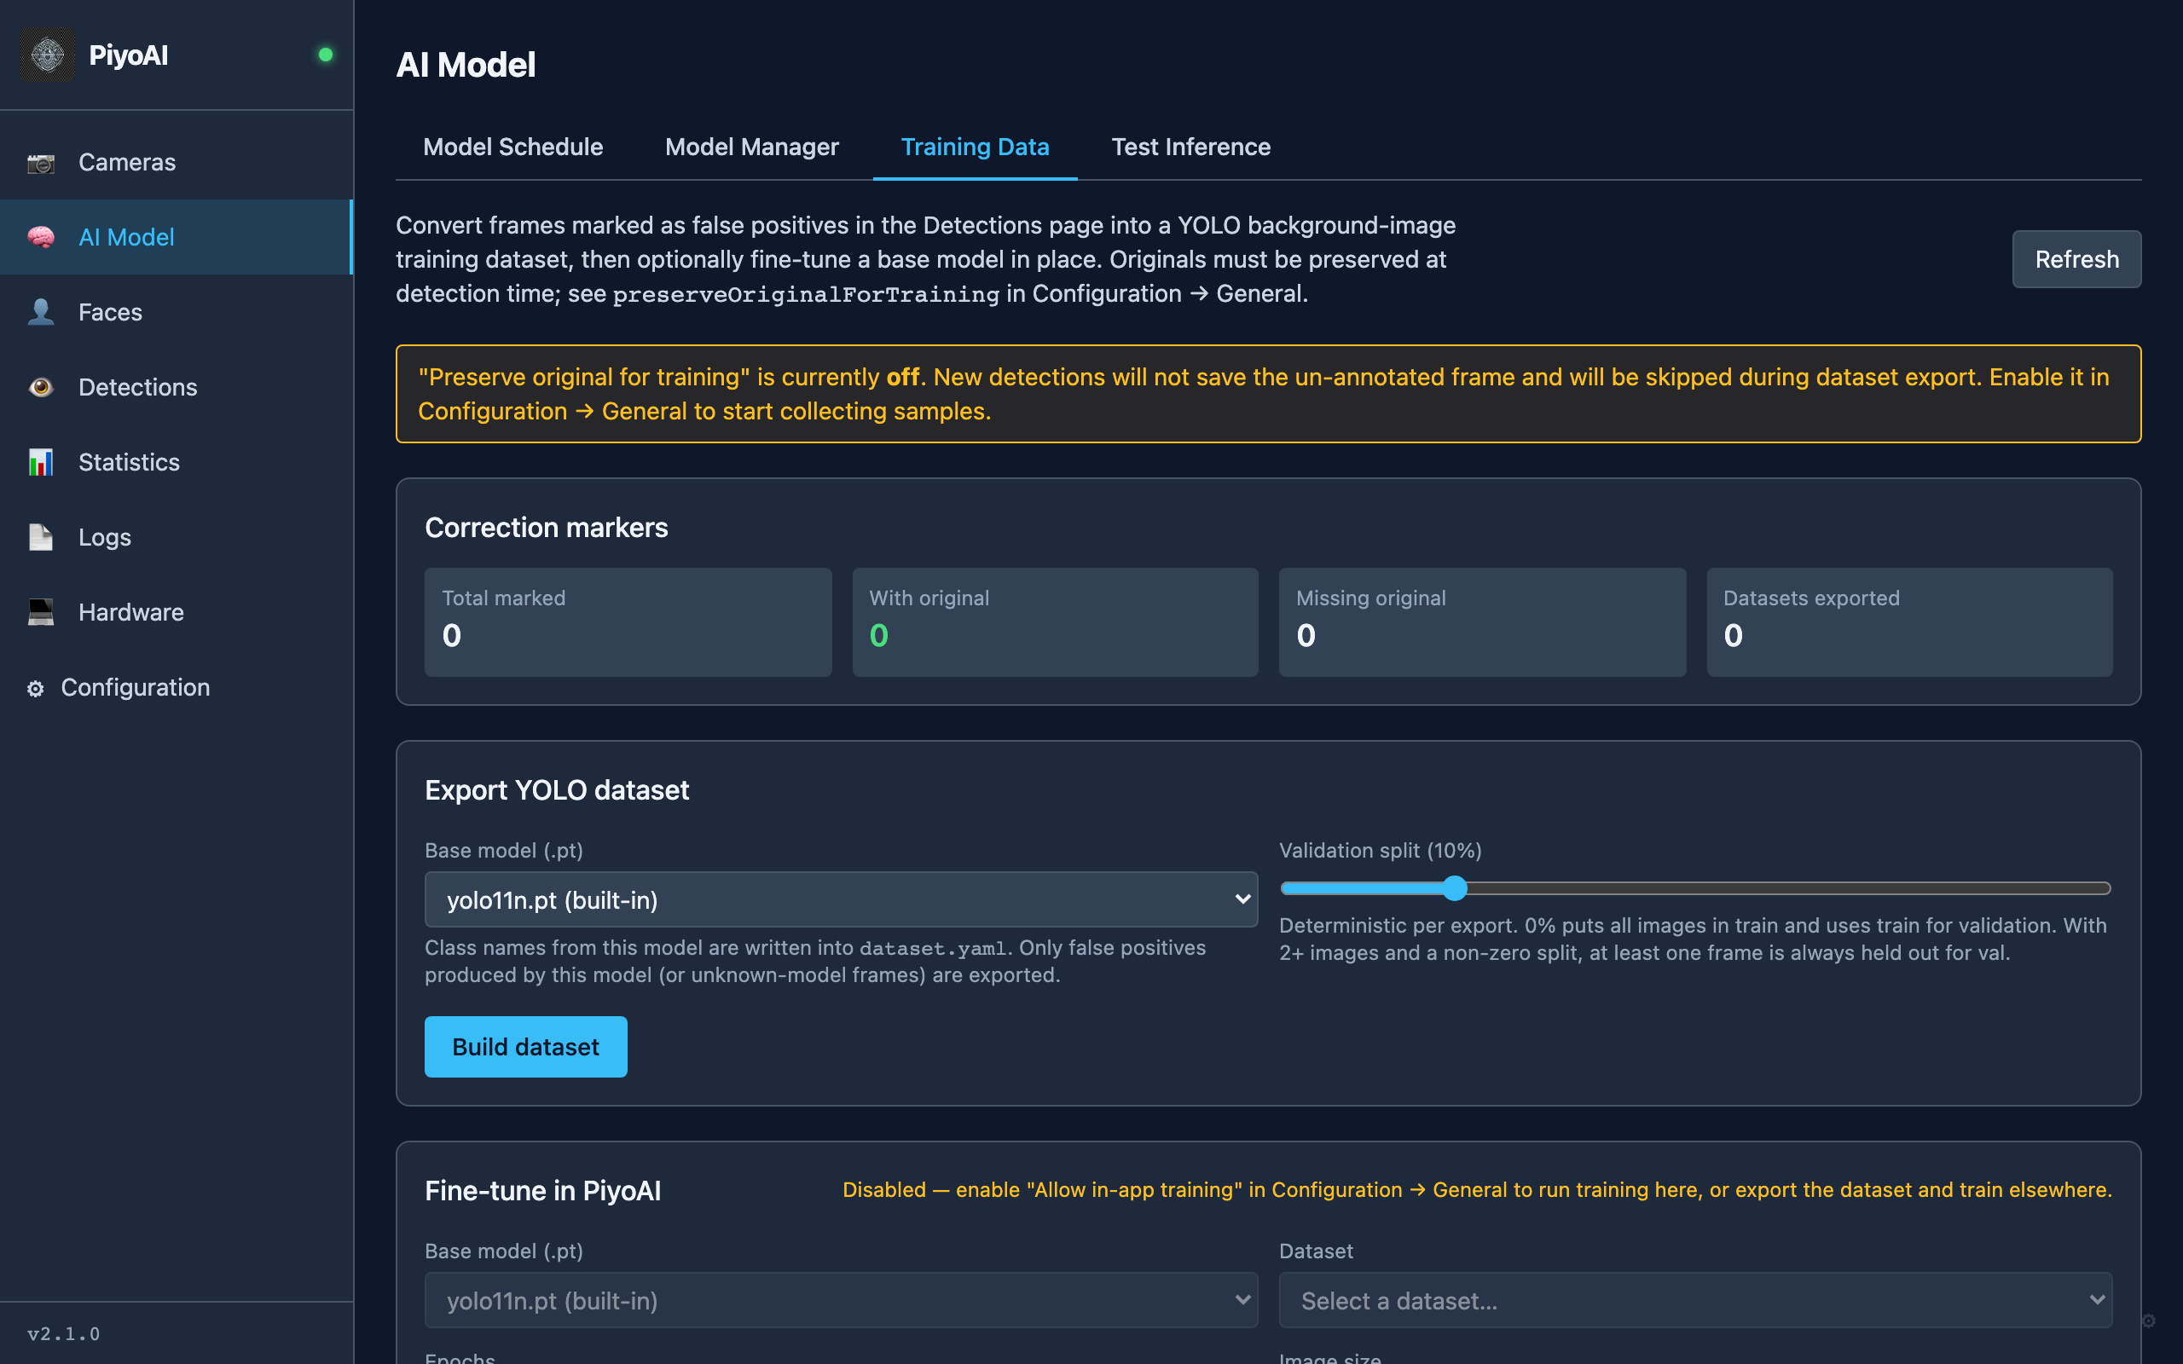Viewport: 2183px width, 1364px height.
Task: Click the Faces person icon
Action: [x=41, y=312]
